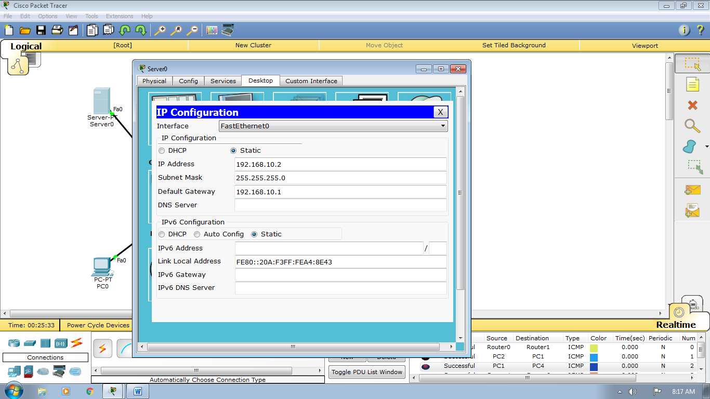
Task: Select Switches device category
Action: (30, 343)
